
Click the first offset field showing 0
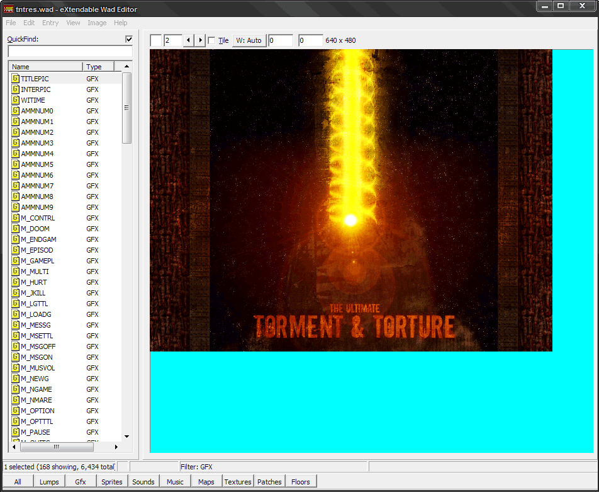(281, 40)
